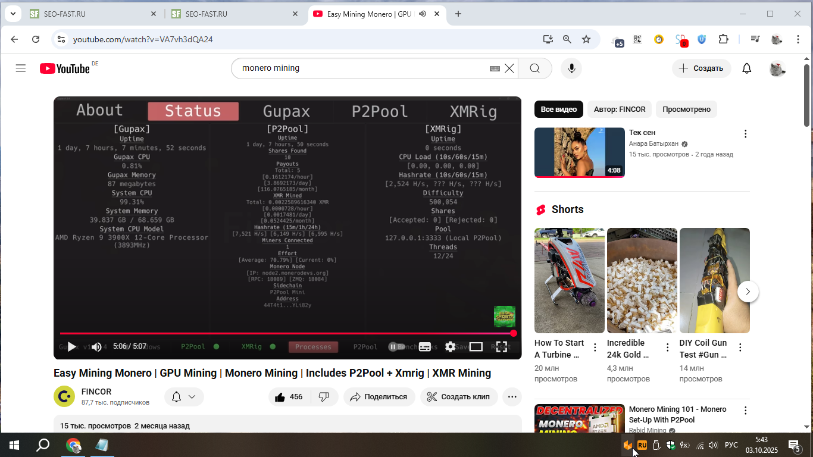Viewport: 813px width, 457px height.
Task: Reload the current page
Action: (36, 39)
